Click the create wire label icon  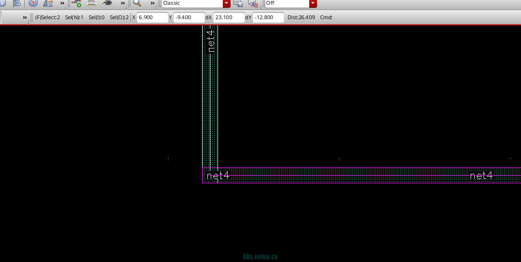tap(91, 3)
